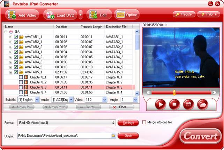
Task: Click the Delete button
Action: click(x=89, y=107)
